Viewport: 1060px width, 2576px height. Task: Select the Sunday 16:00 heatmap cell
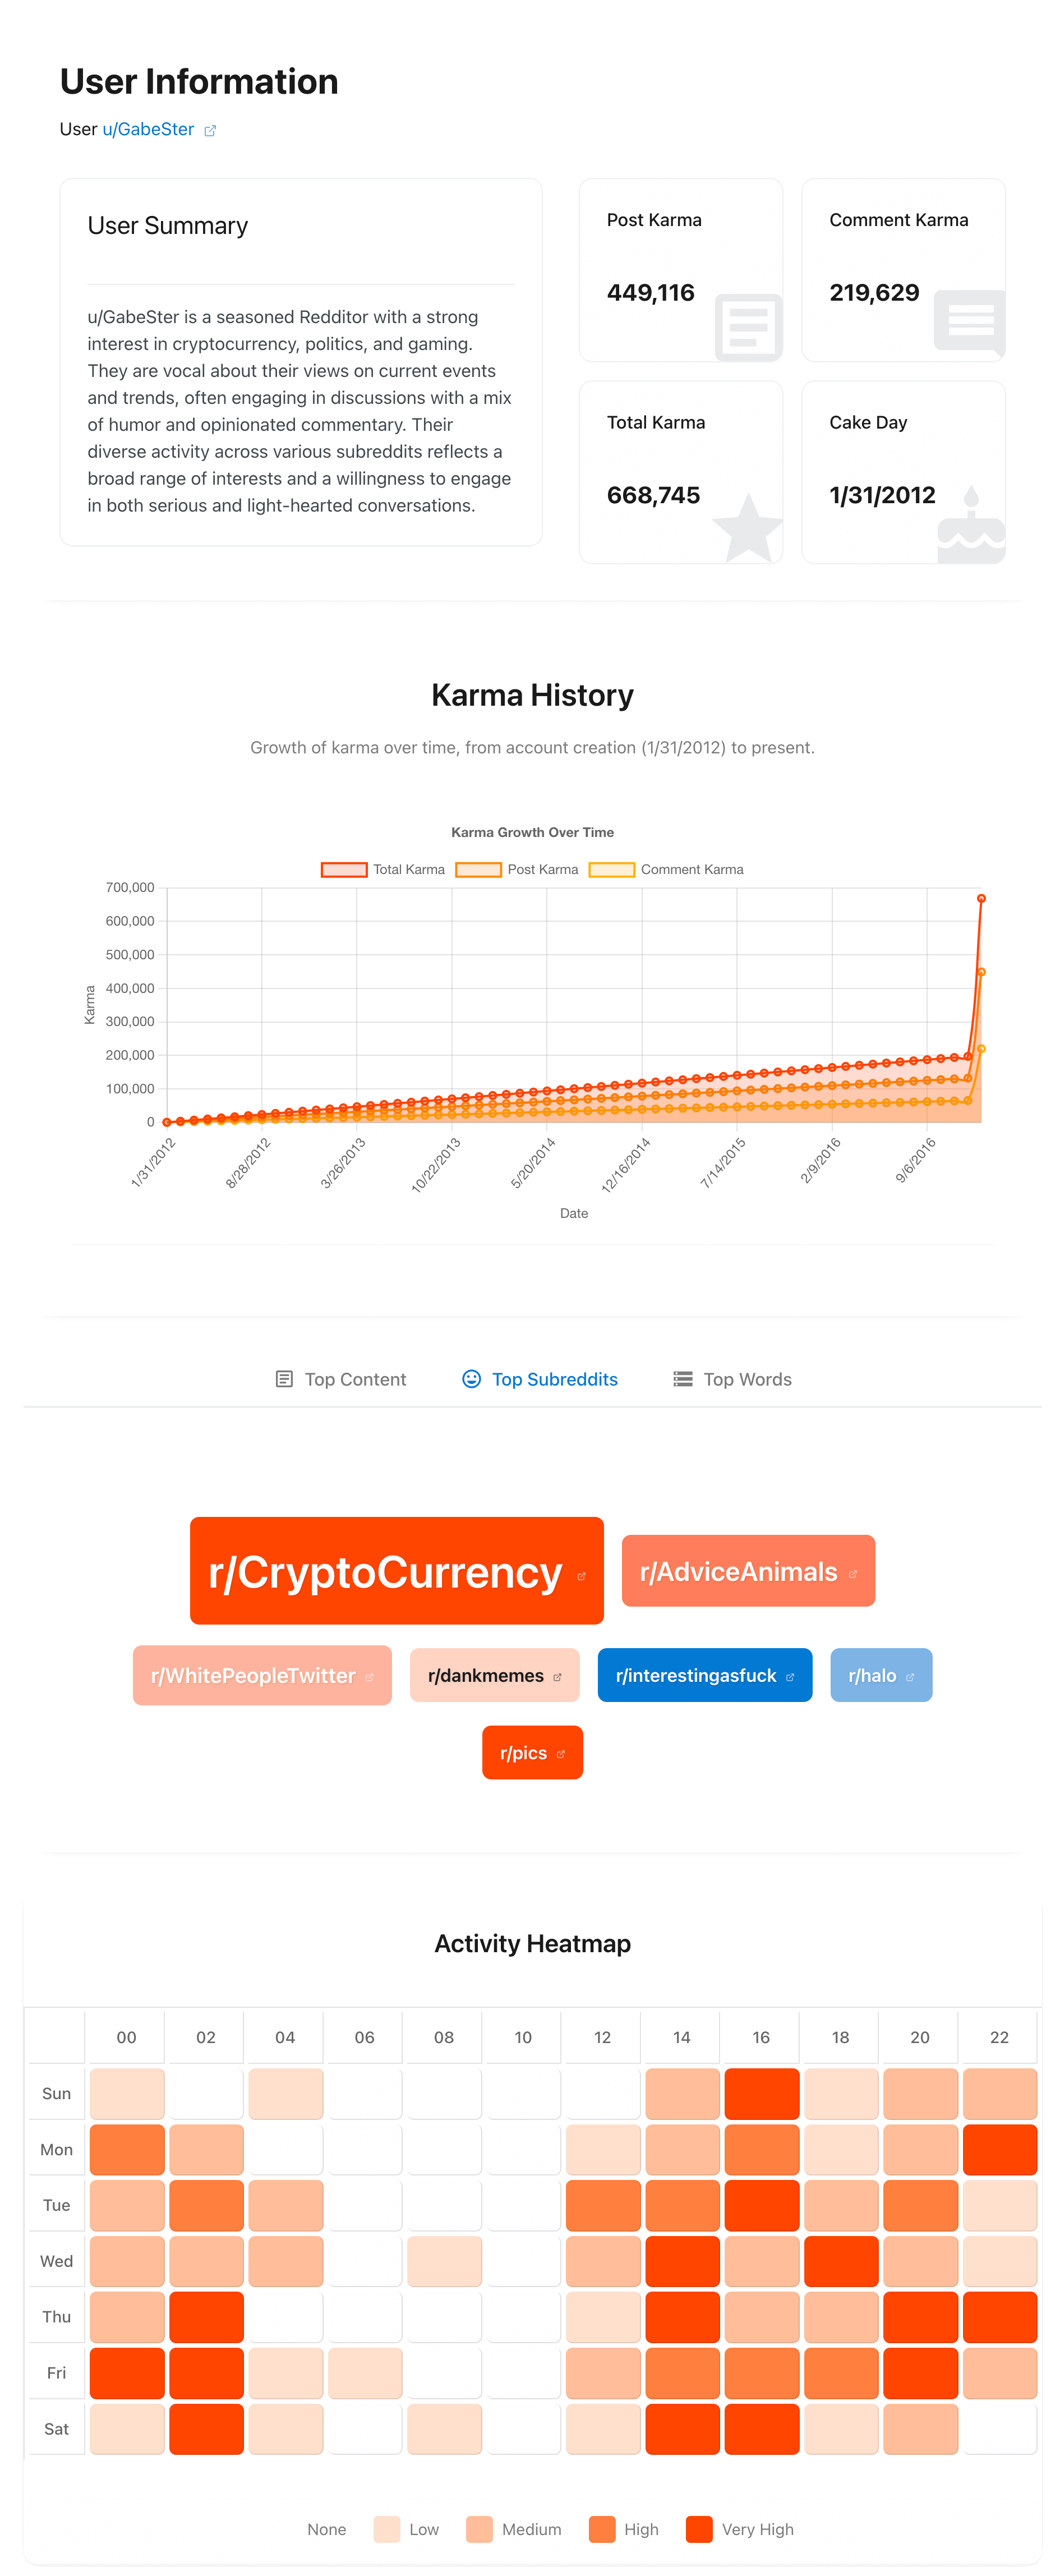[762, 2093]
